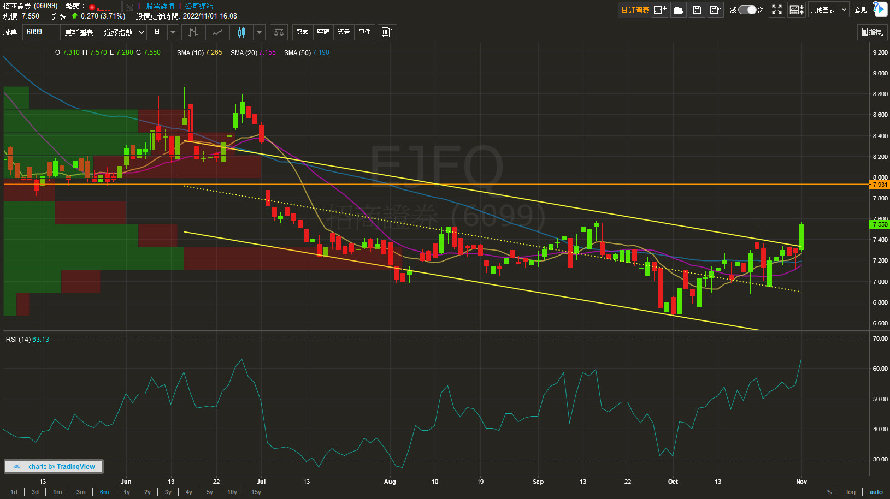Toggle the 警告 alert overlay
Viewport: 890px width, 499px height.
coord(344,32)
